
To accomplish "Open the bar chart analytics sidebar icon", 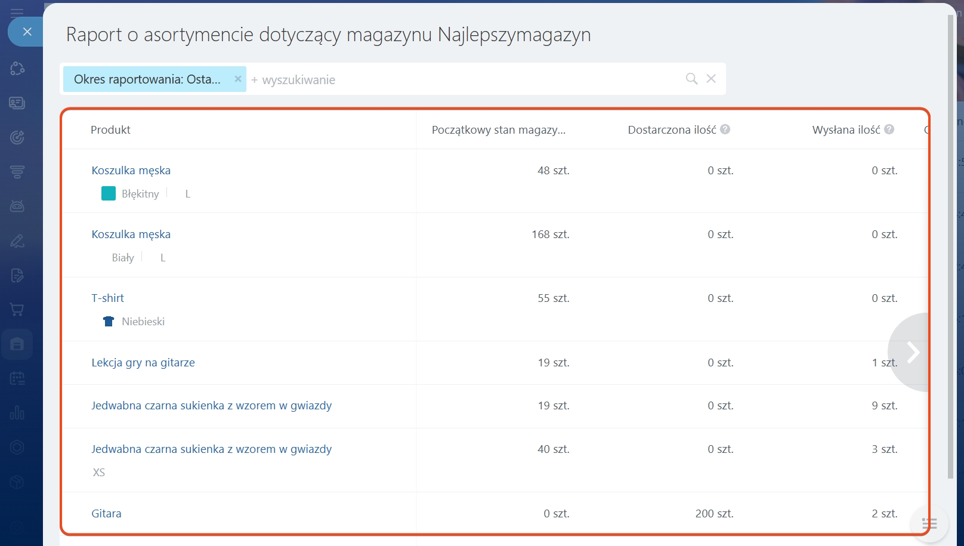I will [x=17, y=412].
